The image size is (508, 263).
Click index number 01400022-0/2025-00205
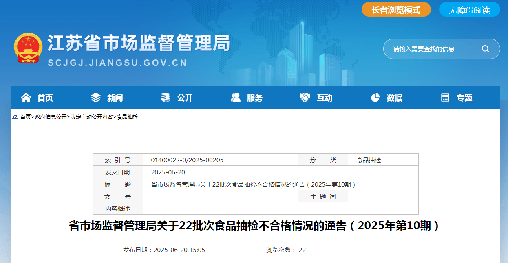[187, 160]
